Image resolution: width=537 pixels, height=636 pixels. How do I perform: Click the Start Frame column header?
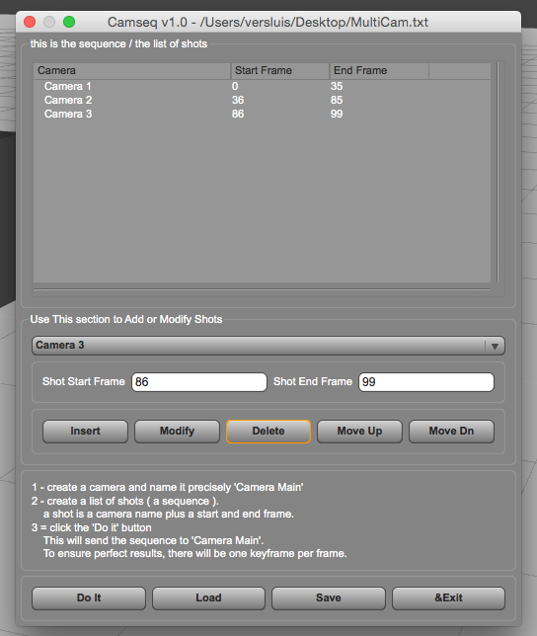tap(280, 70)
